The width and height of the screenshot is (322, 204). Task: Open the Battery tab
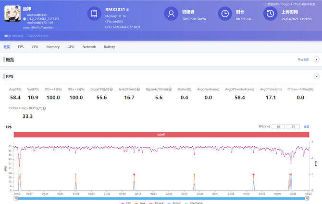coord(109,47)
